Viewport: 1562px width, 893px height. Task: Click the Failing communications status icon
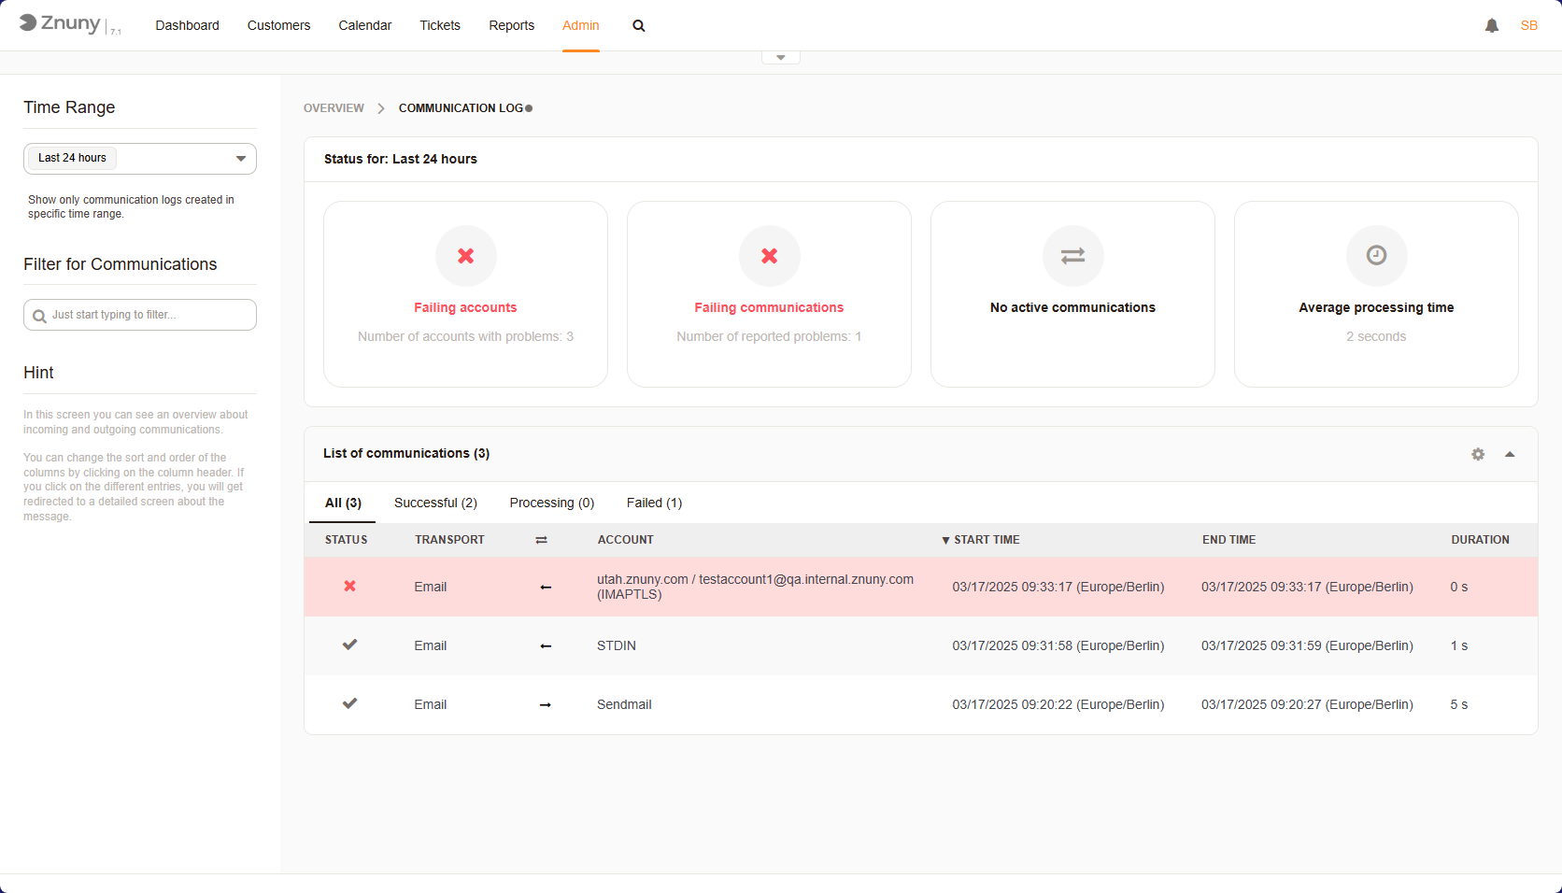tap(769, 255)
